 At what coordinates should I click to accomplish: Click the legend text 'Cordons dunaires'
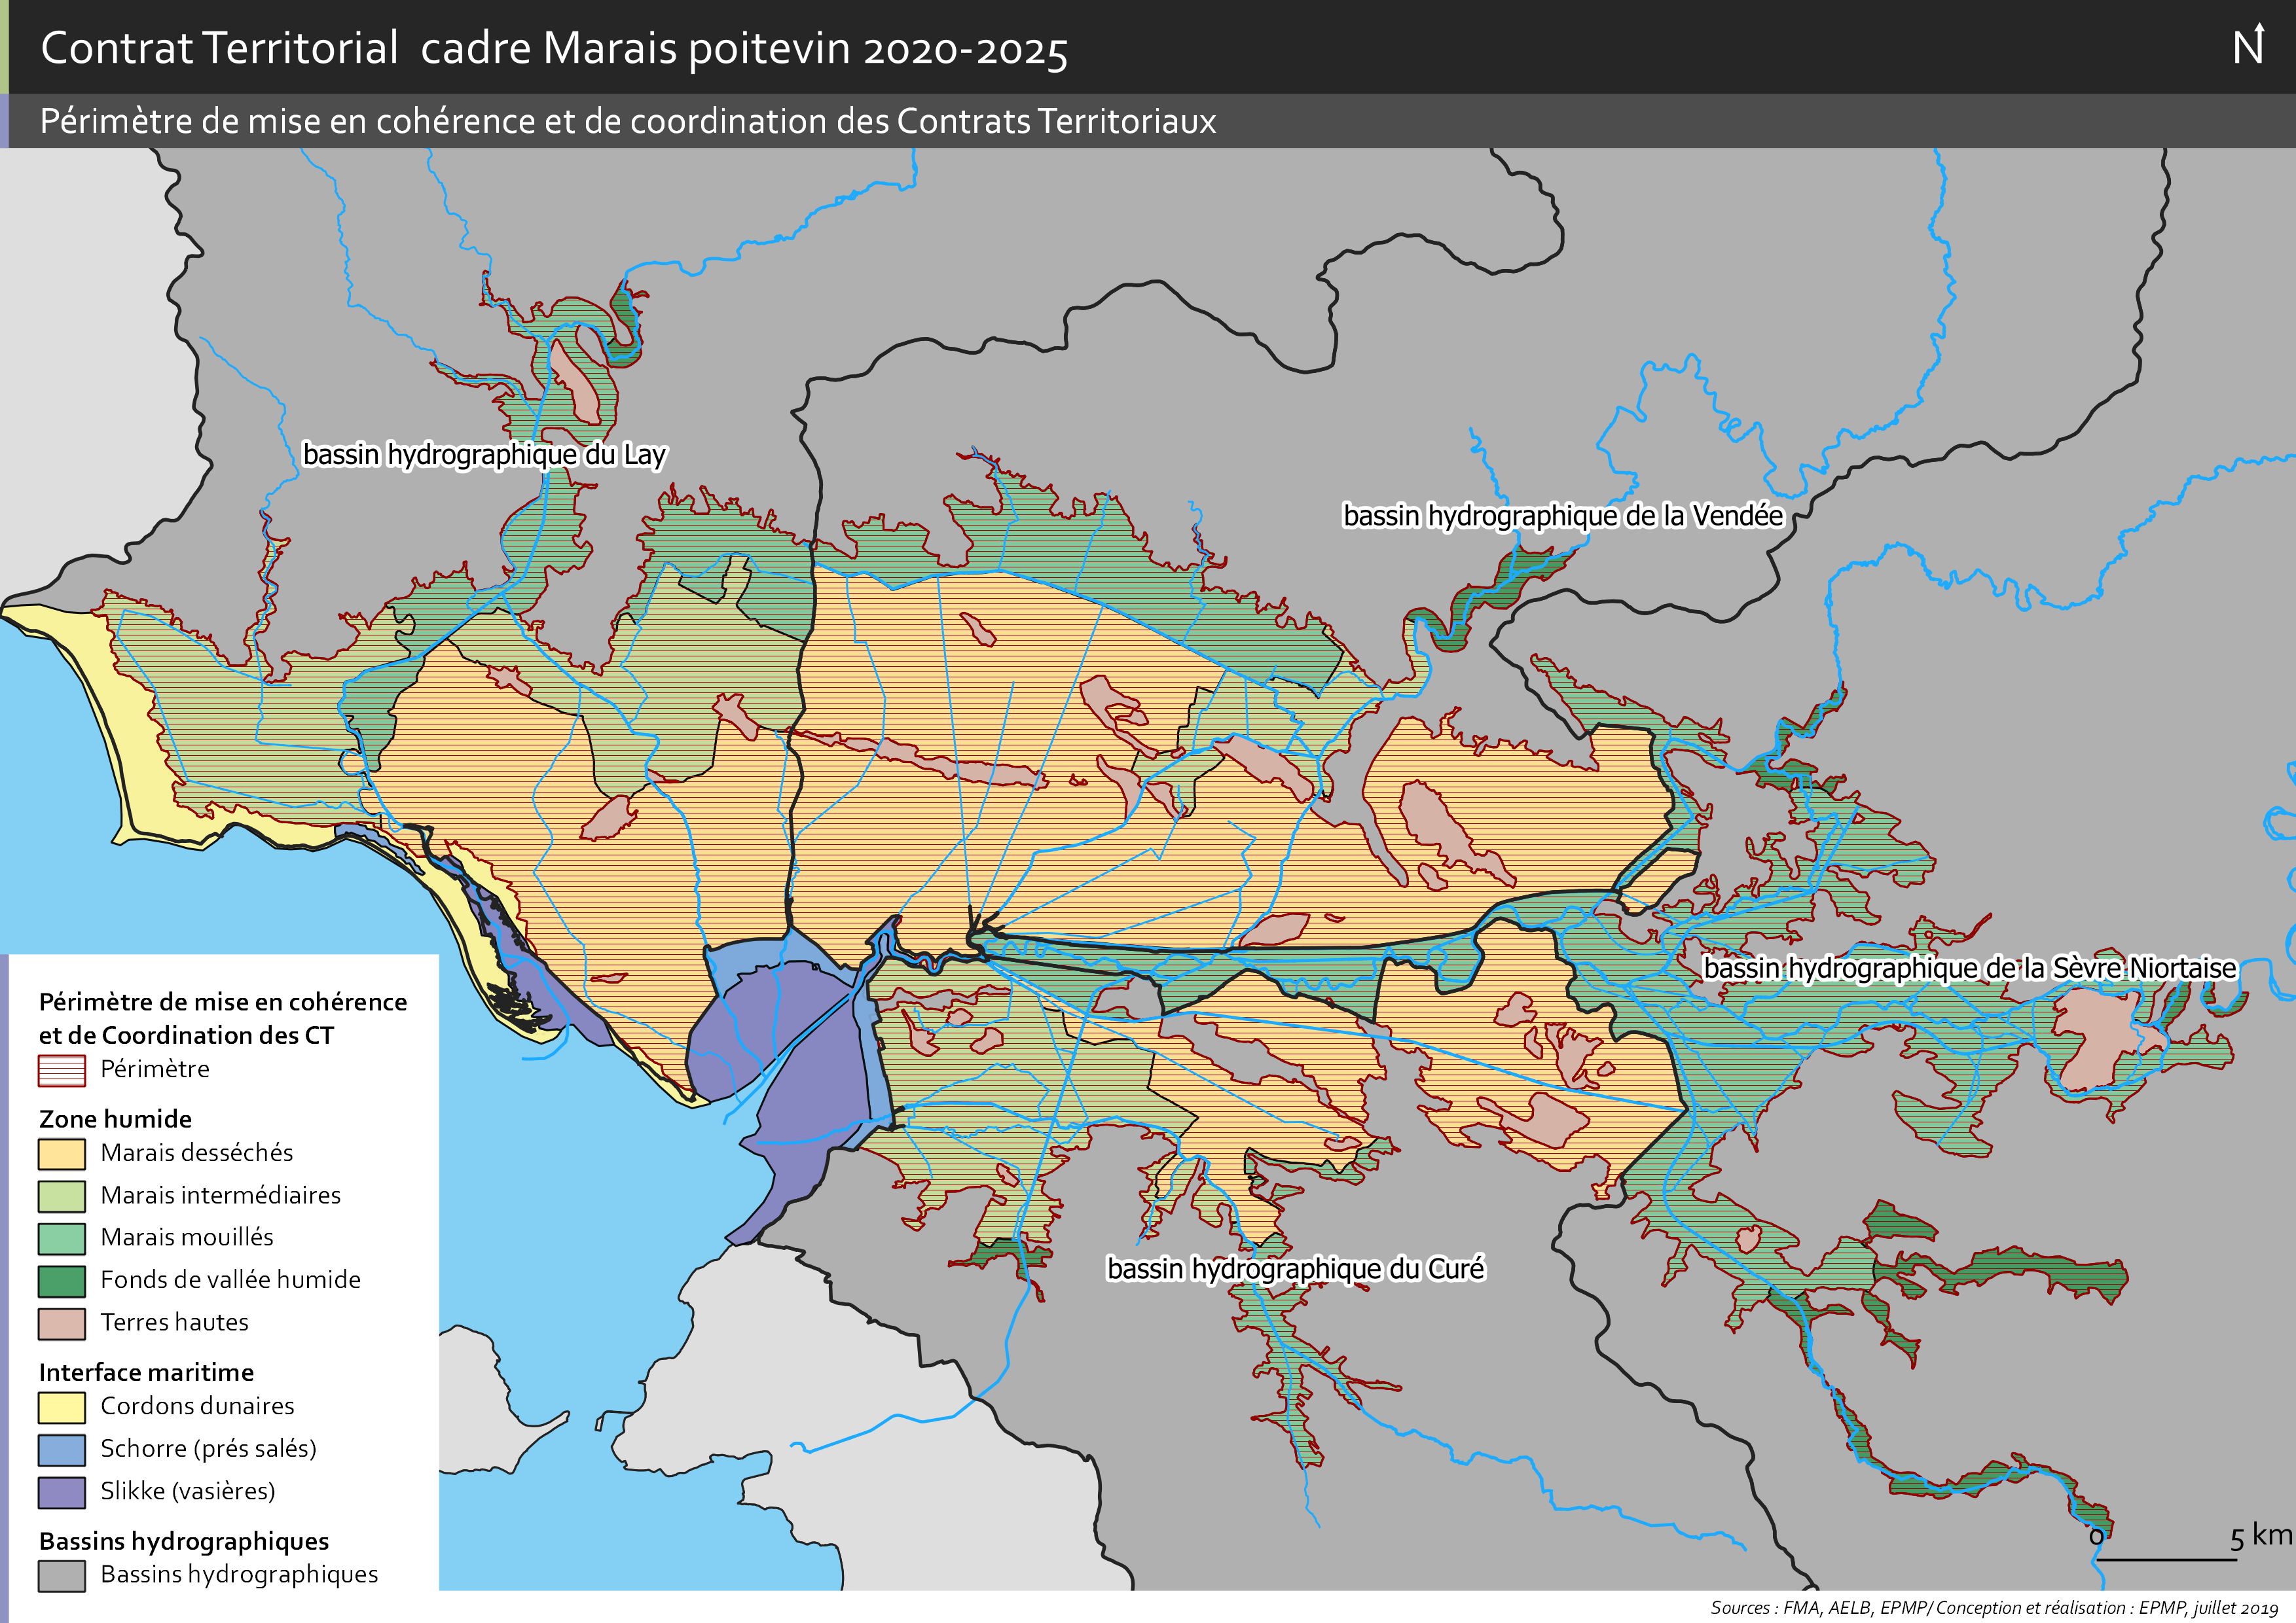point(198,1406)
